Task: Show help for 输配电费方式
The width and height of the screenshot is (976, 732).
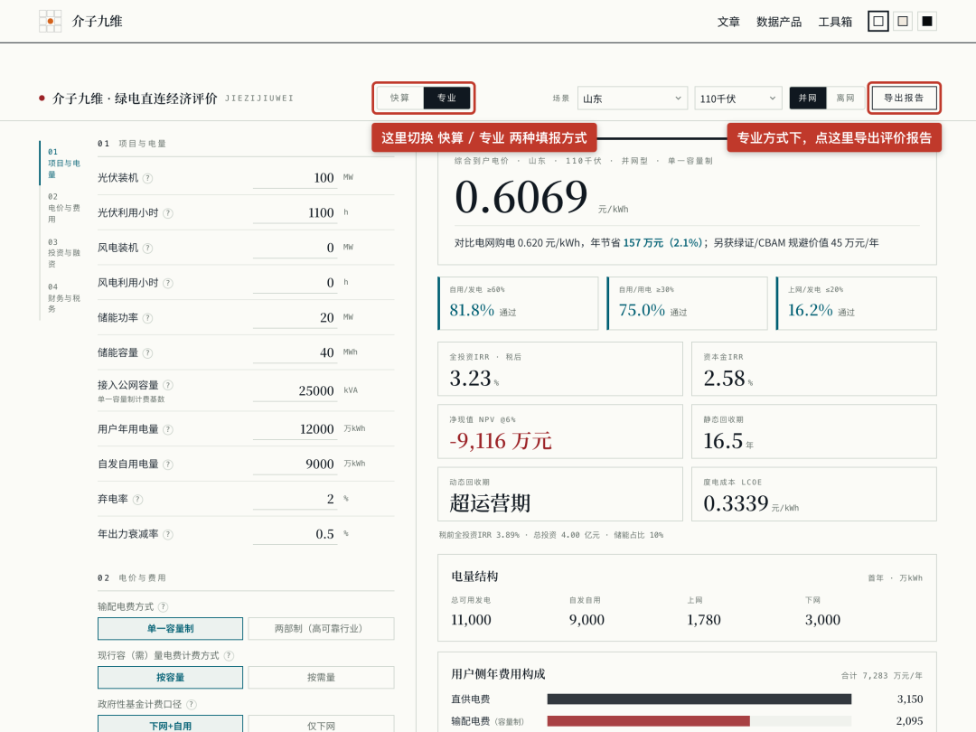Action: 163,607
